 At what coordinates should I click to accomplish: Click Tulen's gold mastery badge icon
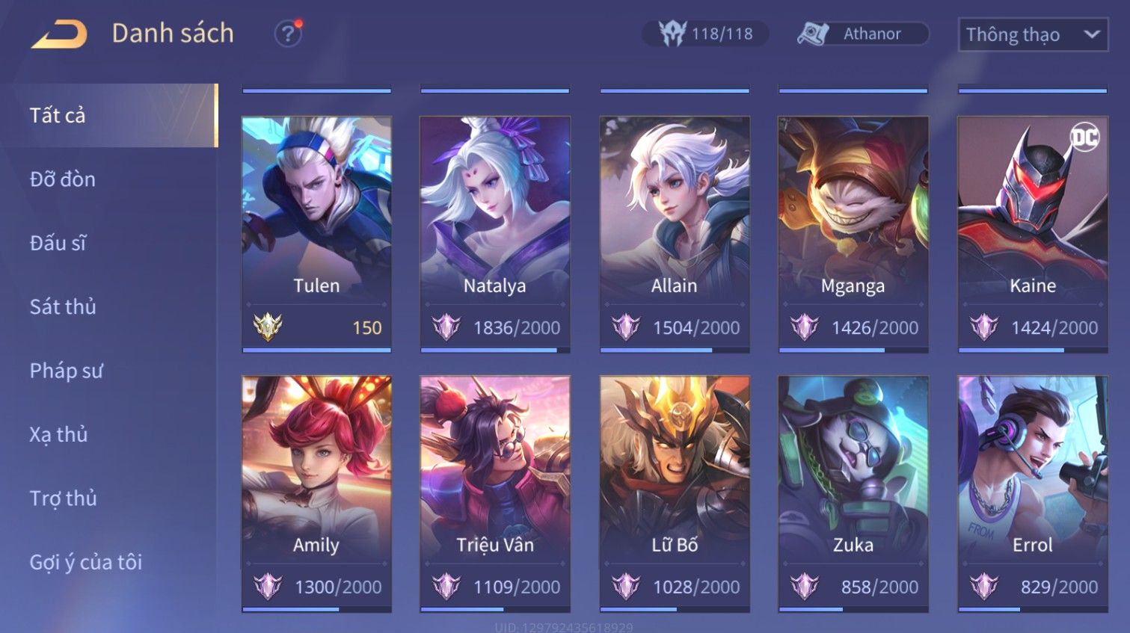268,327
